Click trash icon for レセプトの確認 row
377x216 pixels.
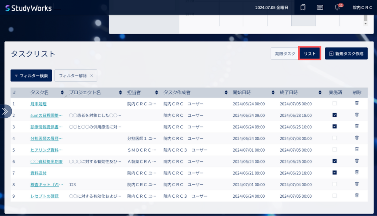coord(357,195)
